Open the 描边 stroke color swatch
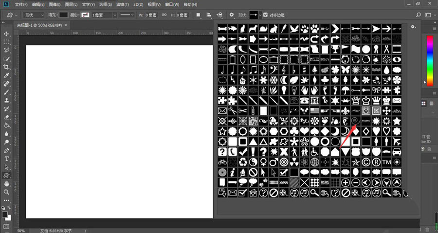The height and width of the screenshot is (233, 438). tap(85, 15)
